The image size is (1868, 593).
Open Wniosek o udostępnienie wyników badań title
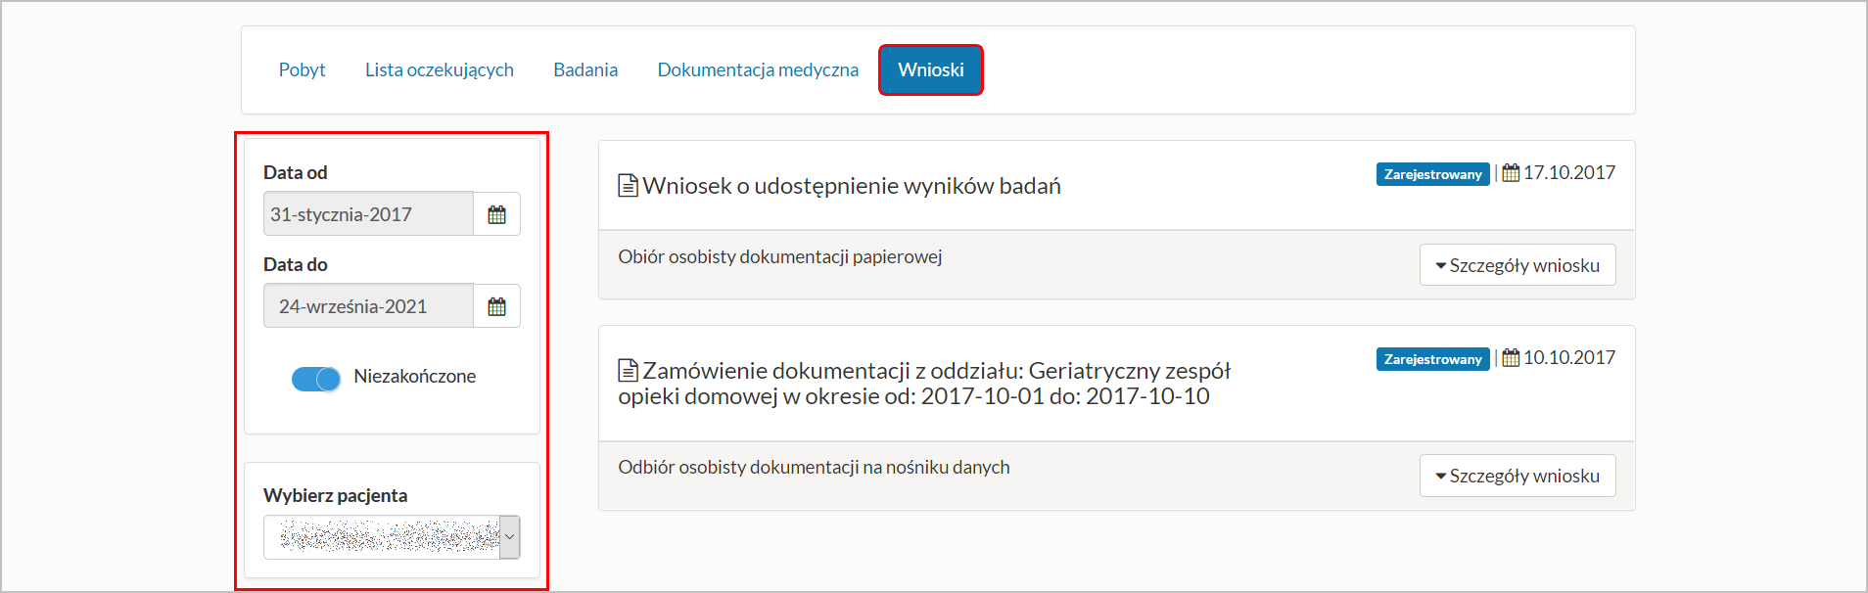851,186
